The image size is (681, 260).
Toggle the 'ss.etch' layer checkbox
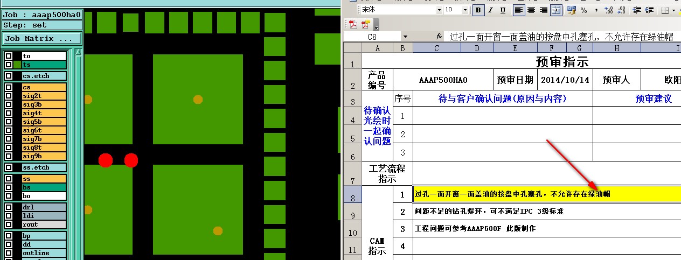(x=8, y=167)
